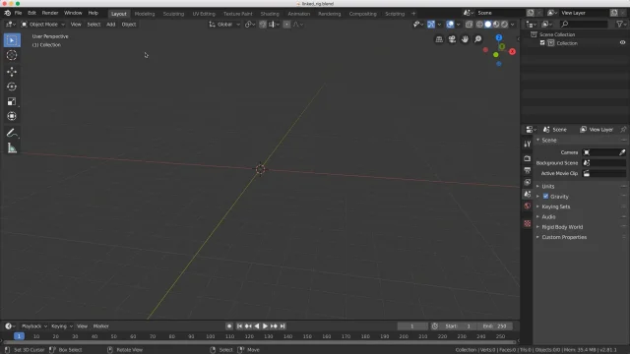This screenshot has width=630, height=354.
Task: Hide Collection with eye icon
Action: click(x=622, y=42)
